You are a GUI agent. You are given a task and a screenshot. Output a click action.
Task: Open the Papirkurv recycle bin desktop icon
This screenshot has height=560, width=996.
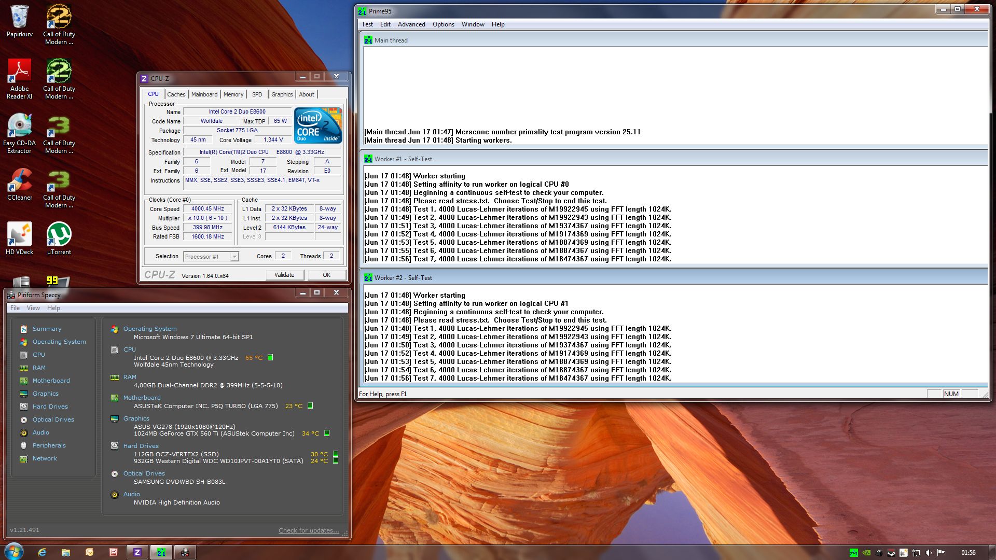tap(20, 21)
